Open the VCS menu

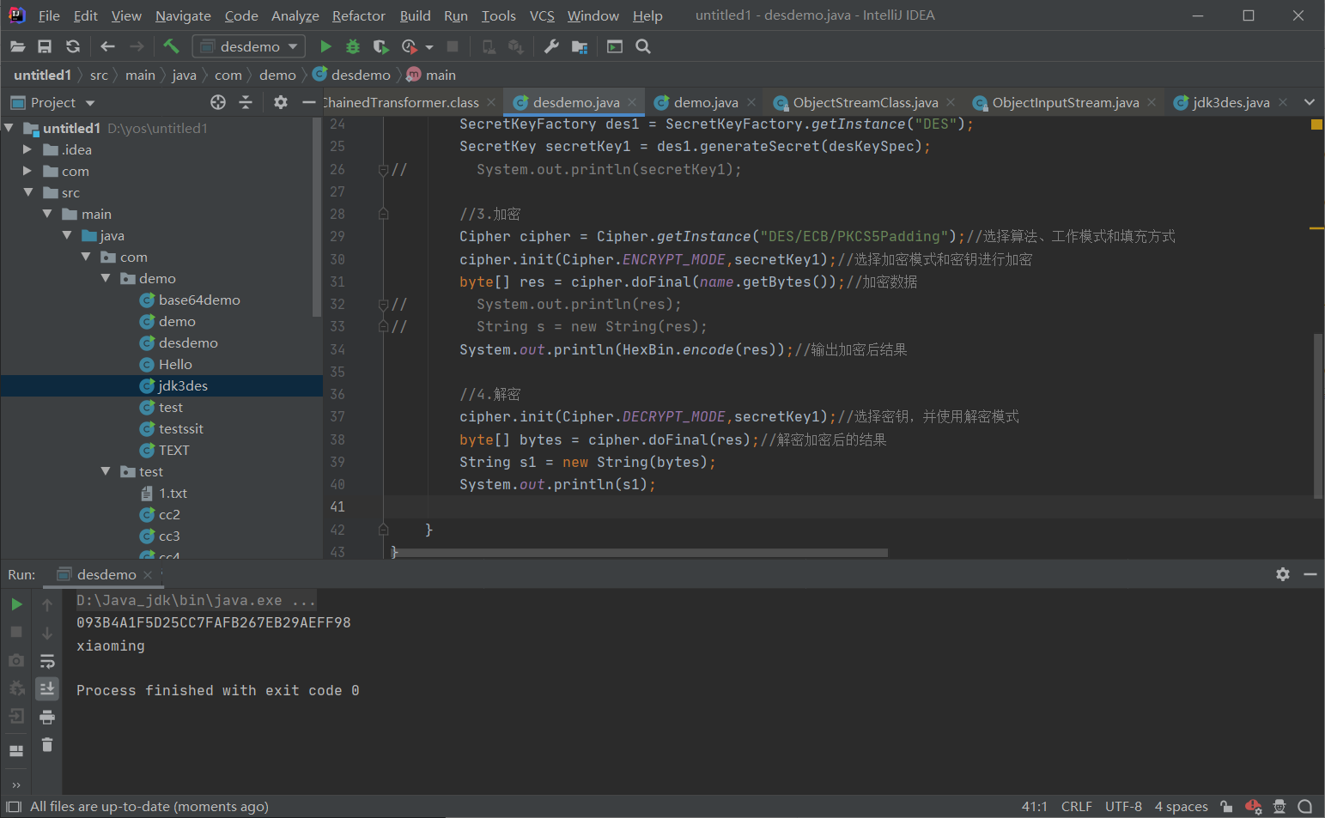tap(542, 15)
